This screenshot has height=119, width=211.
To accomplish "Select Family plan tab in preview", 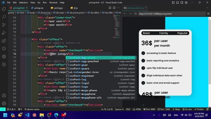I will pyautogui.click(x=164, y=33).
